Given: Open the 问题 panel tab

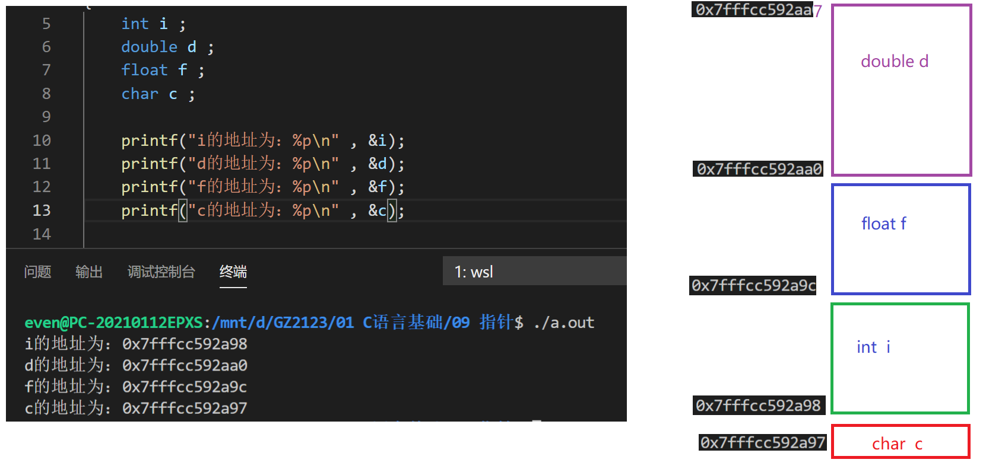Looking at the screenshot, I should click(x=37, y=272).
